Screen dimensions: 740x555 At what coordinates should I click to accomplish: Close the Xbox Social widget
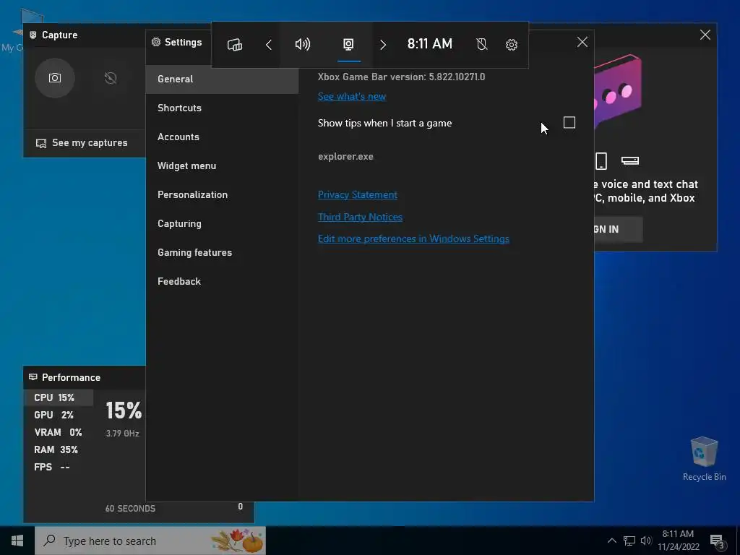click(x=705, y=35)
